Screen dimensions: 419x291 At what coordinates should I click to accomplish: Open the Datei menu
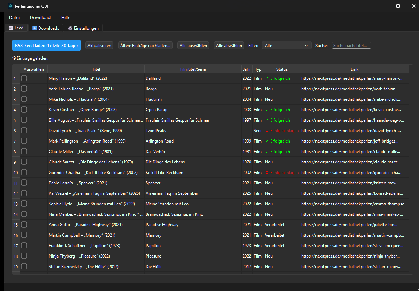click(14, 18)
